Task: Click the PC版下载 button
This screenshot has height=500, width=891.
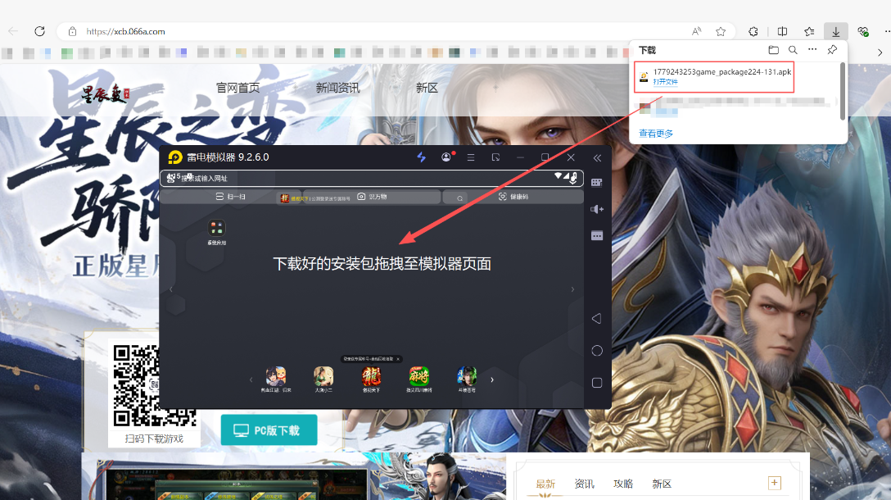Action: [269, 430]
